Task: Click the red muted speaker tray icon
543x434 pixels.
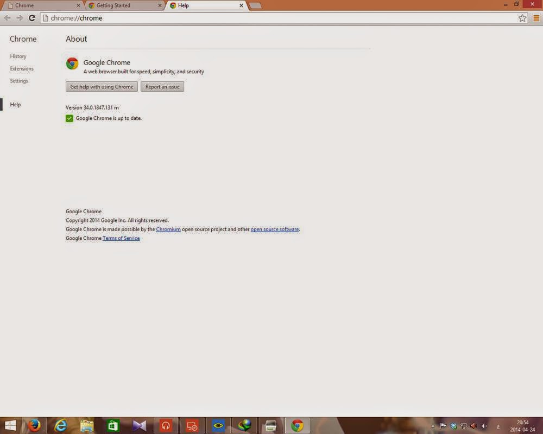Action: tap(473, 426)
